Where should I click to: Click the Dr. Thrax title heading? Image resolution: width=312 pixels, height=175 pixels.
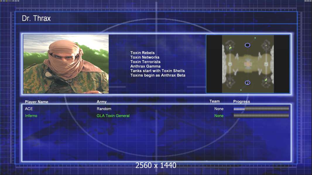[36, 18]
